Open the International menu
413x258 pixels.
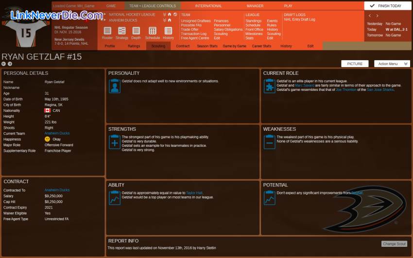[208, 6]
